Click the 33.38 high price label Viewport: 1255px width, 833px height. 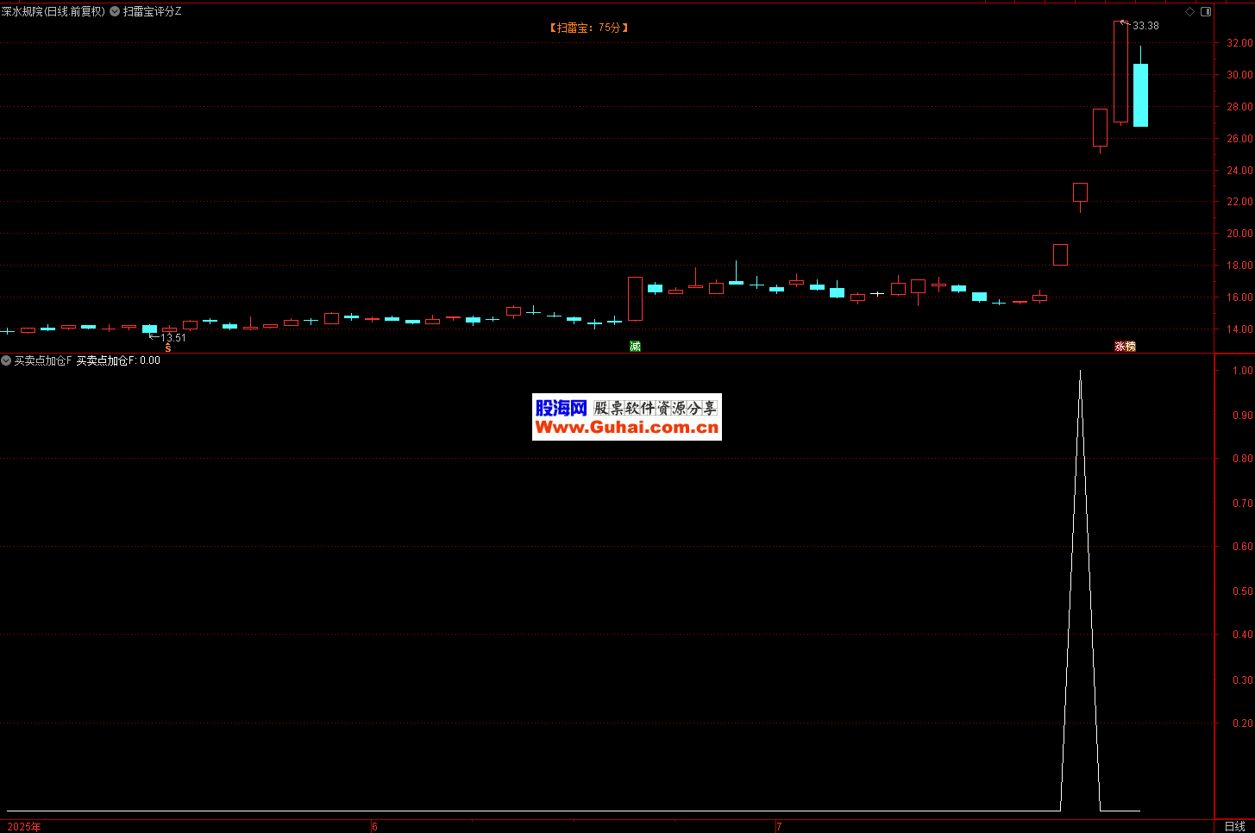tap(1145, 26)
